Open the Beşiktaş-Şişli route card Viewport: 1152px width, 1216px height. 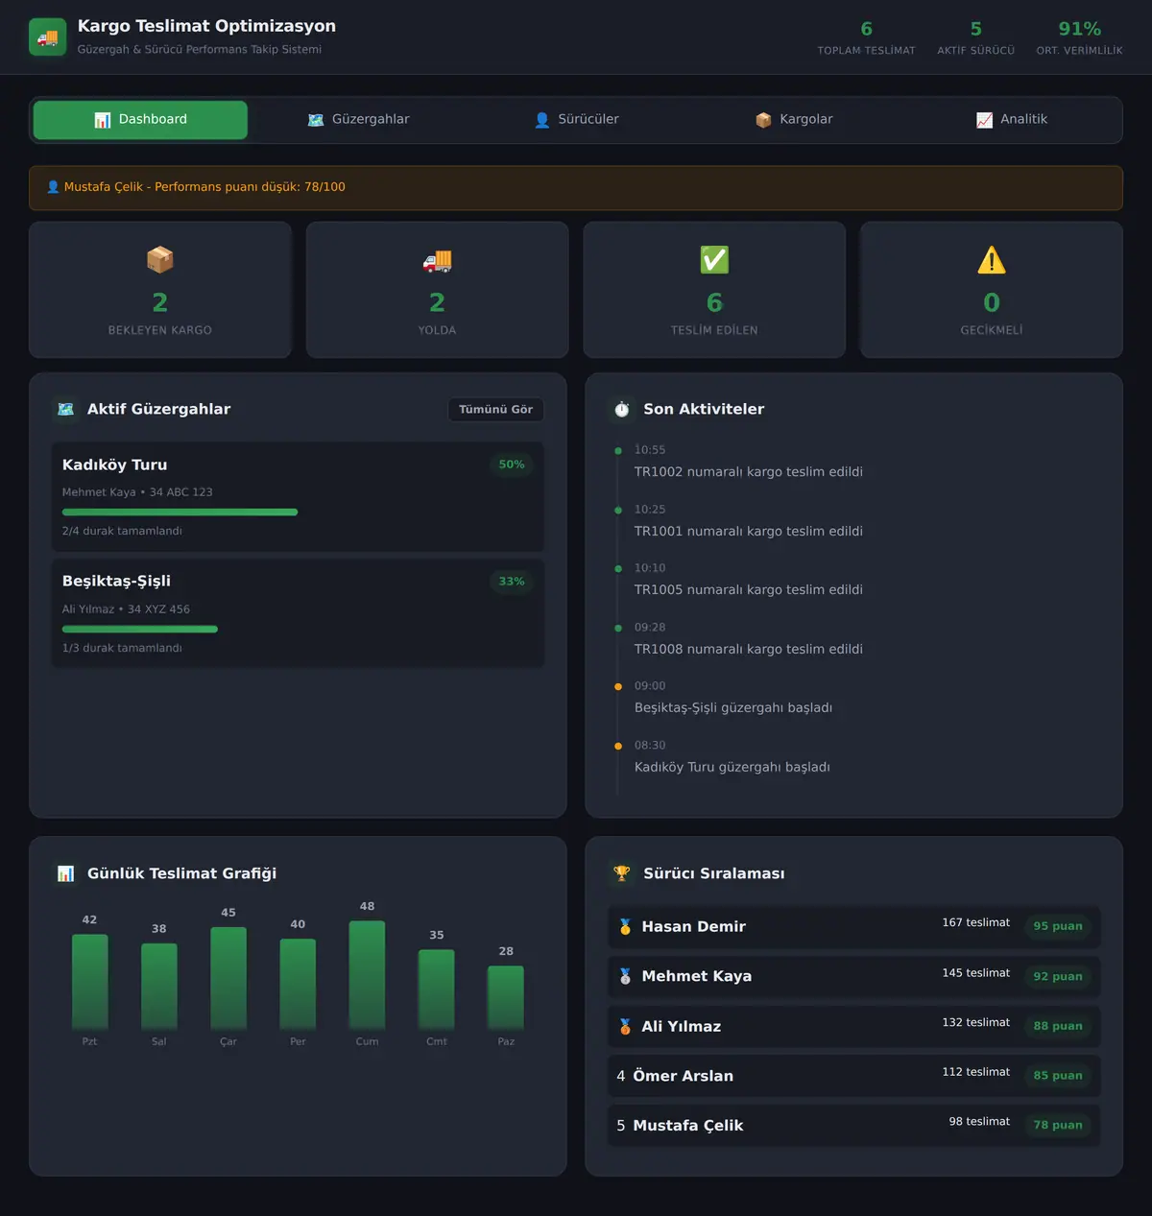(x=298, y=613)
